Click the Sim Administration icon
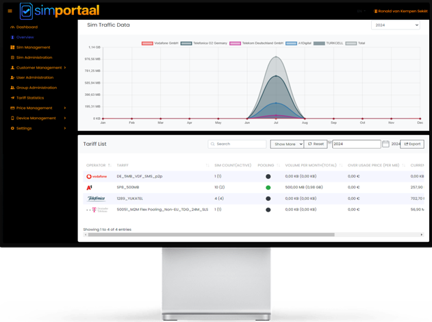Image resolution: width=432 pixels, height=322 pixels. click(x=12, y=58)
